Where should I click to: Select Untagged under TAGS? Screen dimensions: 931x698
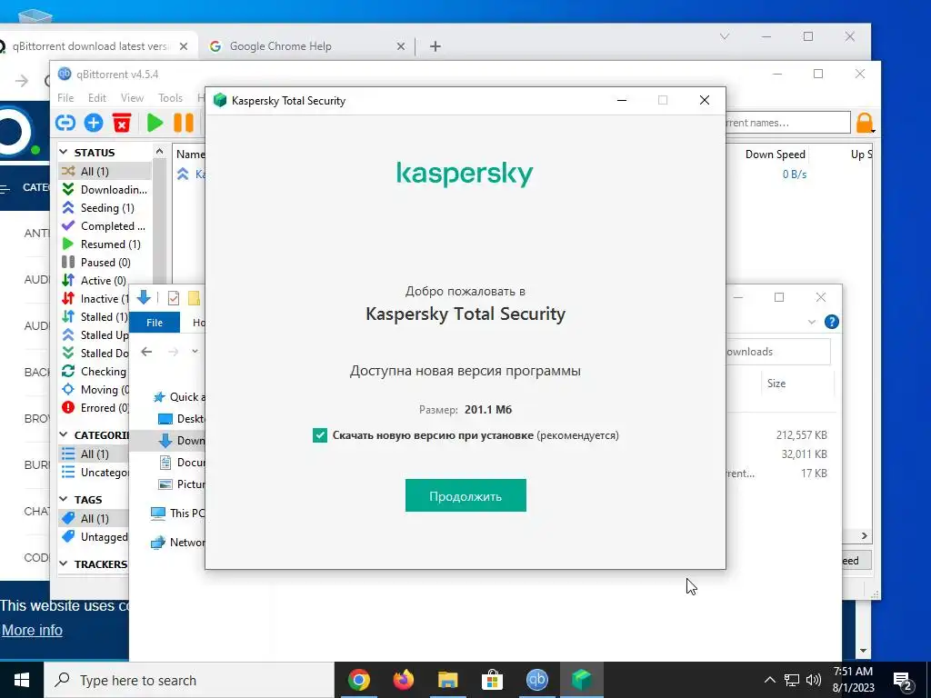coord(95,536)
